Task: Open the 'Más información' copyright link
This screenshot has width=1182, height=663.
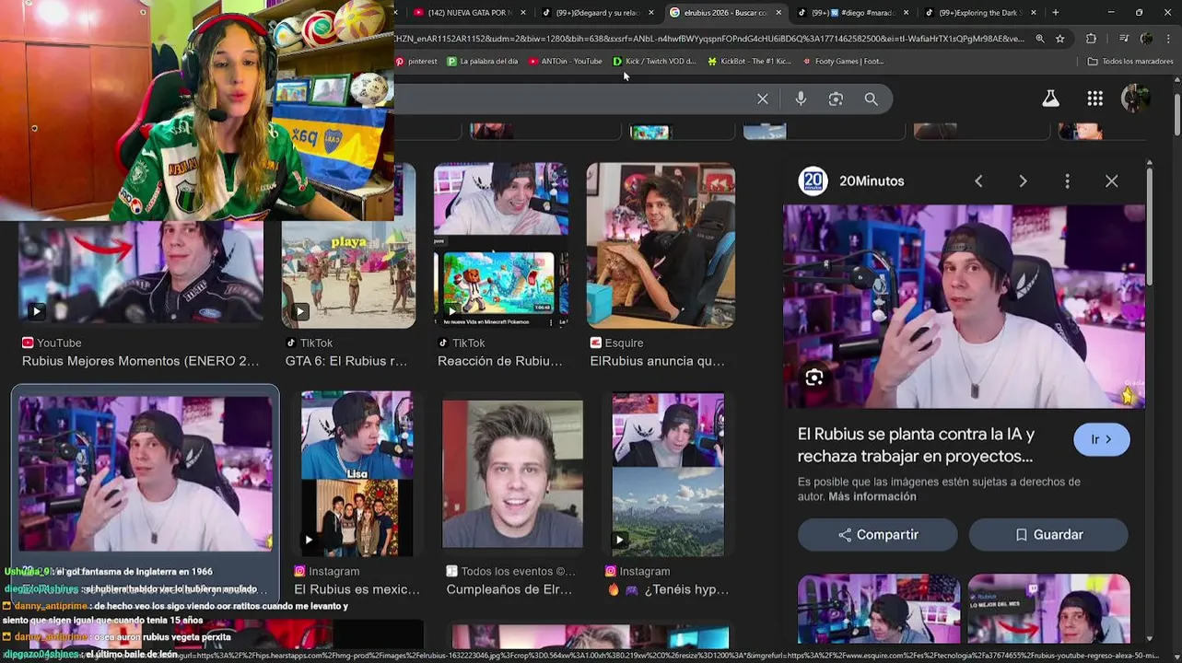Action: click(872, 496)
